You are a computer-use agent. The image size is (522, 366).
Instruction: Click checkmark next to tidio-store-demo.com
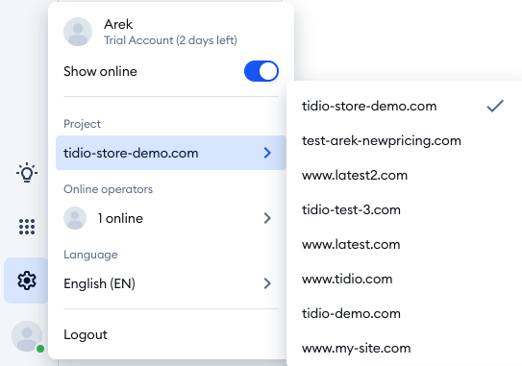point(495,106)
